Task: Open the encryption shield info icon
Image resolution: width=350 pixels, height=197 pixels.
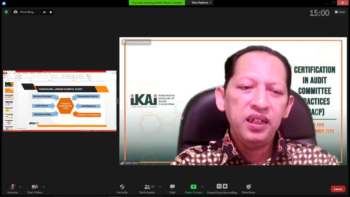Action: [x=6, y=12]
